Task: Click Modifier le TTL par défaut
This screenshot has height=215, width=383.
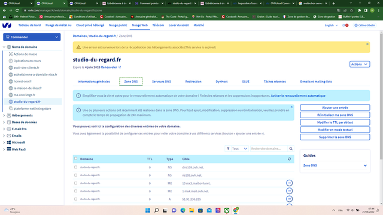Action: pos(335,122)
